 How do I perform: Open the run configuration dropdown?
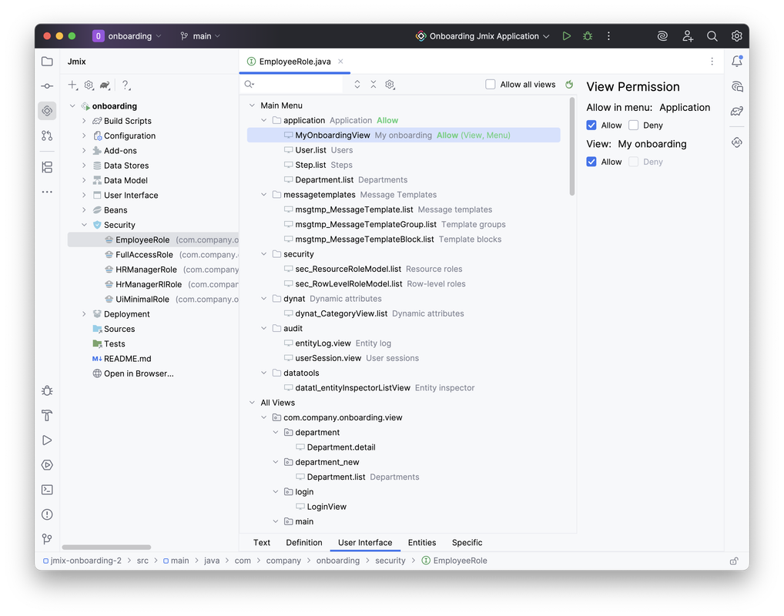coord(483,36)
